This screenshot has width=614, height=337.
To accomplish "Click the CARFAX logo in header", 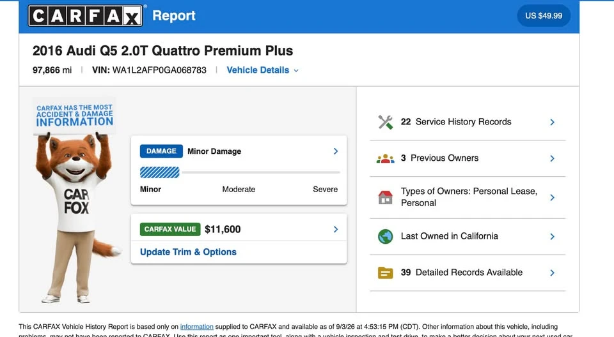I will point(85,16).
